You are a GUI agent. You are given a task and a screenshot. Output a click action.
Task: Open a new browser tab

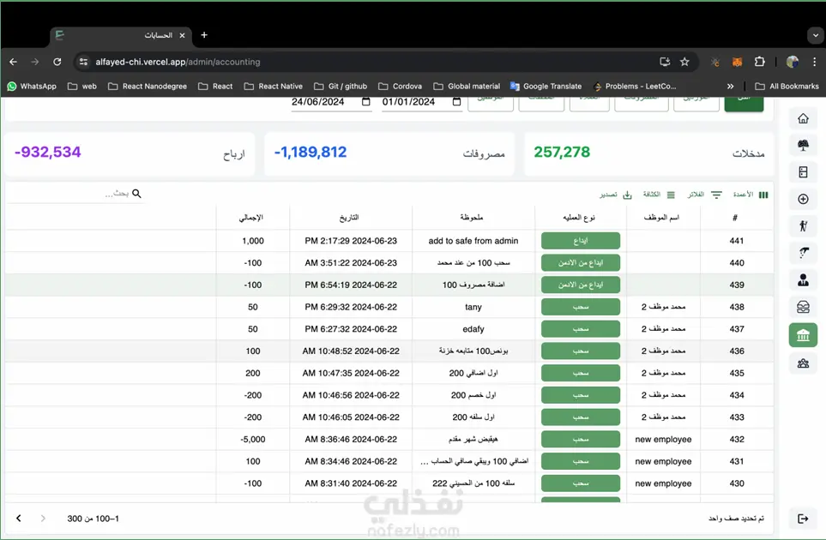coord(204,35)
